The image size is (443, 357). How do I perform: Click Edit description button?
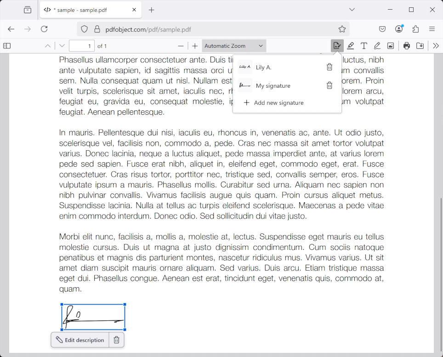point(80,340)
